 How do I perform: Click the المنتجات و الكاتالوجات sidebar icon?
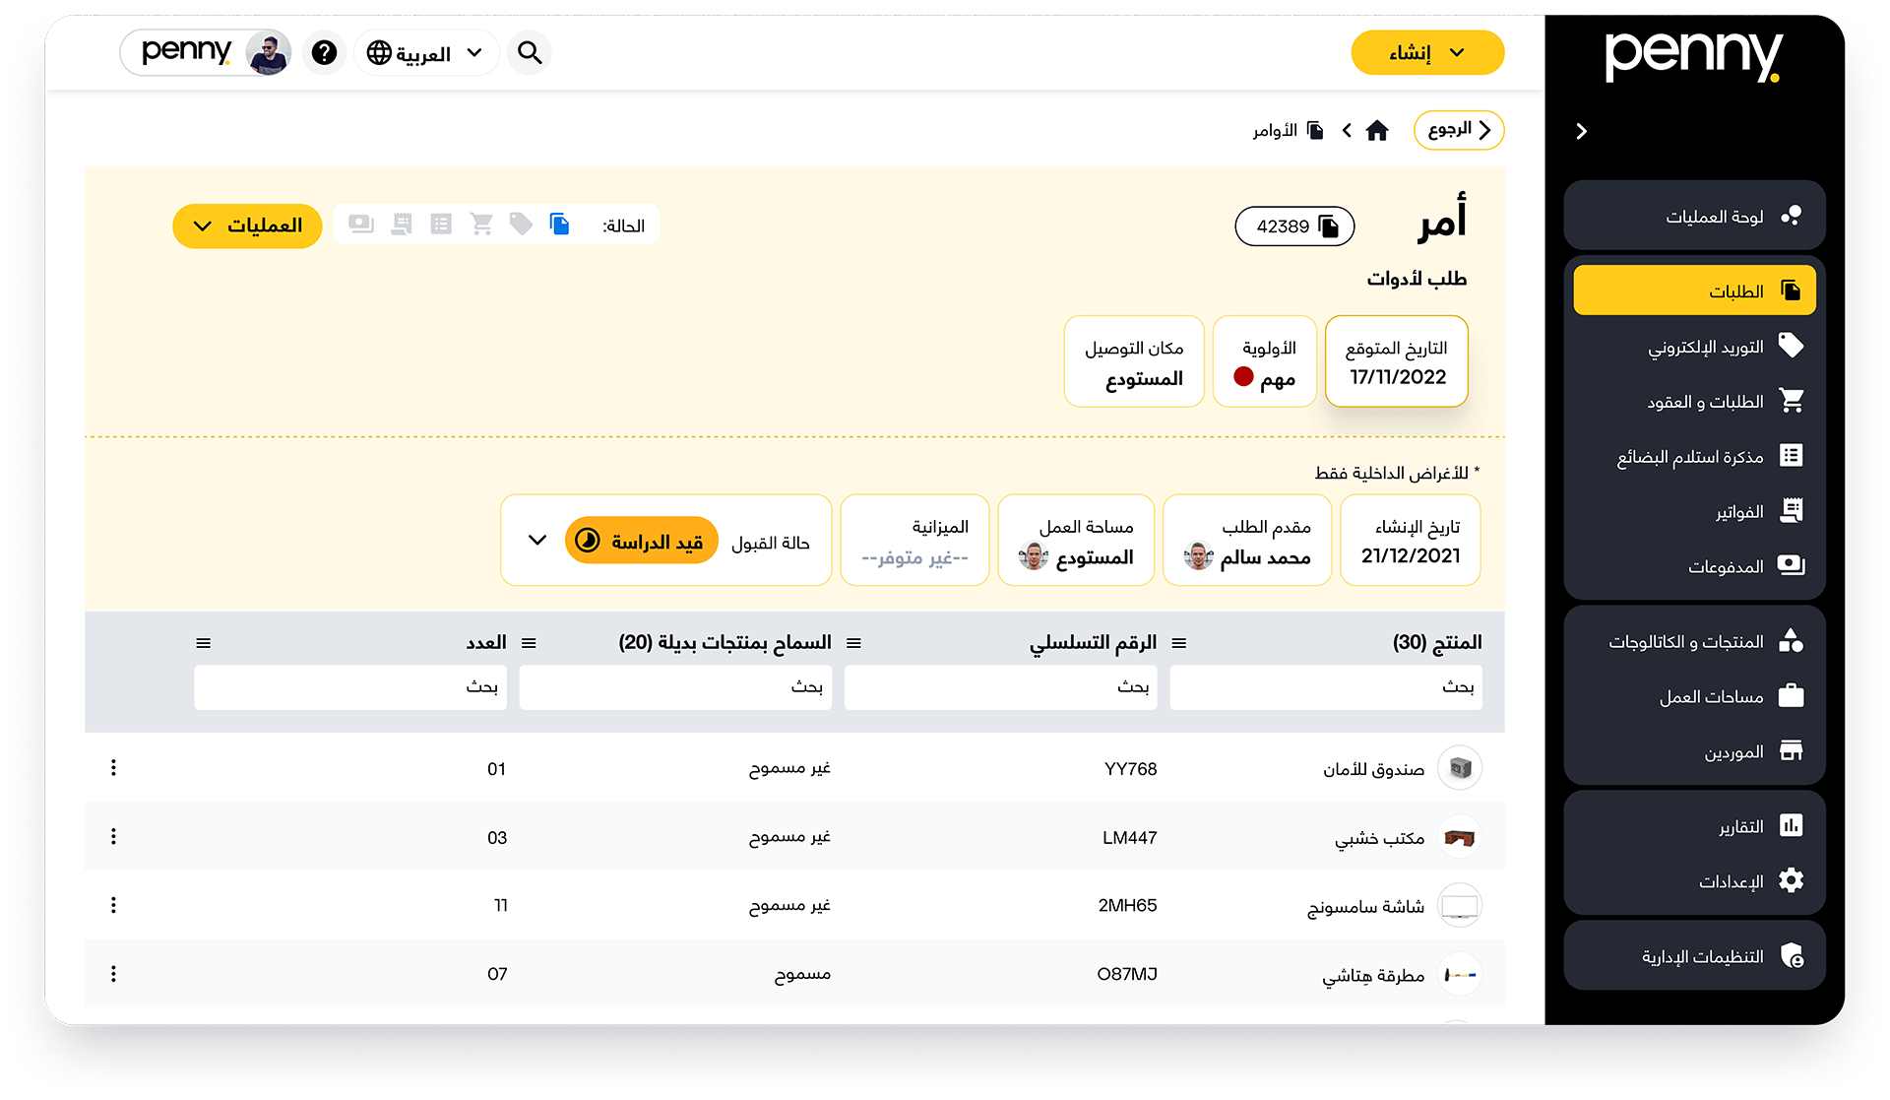pyautogui.click(x=1791, y=641)
